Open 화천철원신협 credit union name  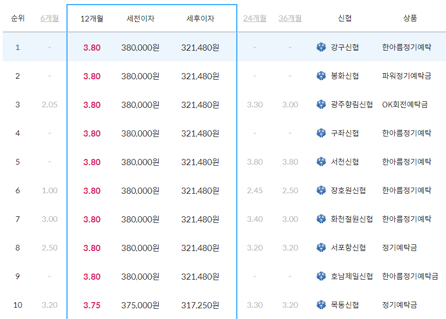pos(351,219)
